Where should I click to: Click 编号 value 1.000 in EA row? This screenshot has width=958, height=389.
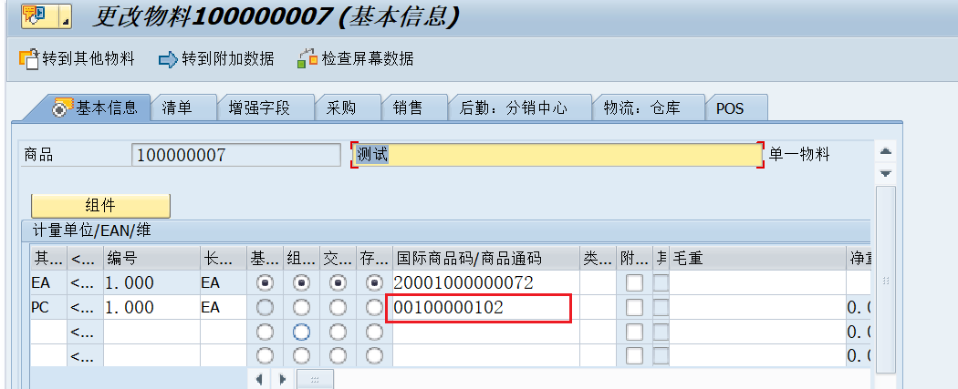(x=151, y=283)
